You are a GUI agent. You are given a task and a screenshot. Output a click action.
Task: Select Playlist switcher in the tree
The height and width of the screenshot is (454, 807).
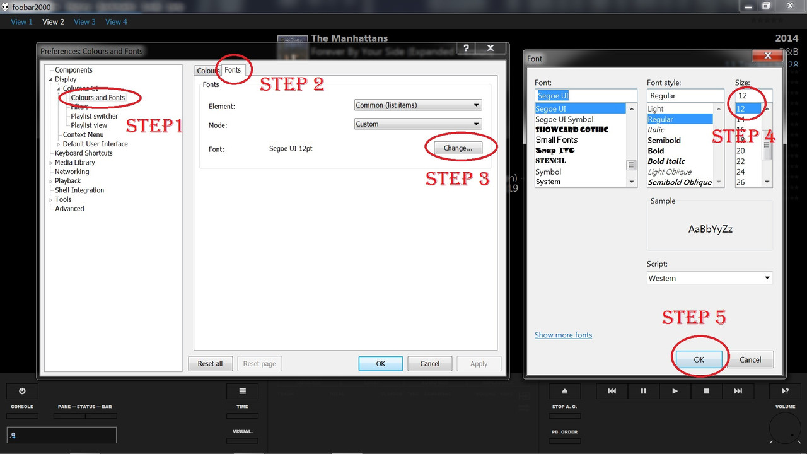[95, 117]
